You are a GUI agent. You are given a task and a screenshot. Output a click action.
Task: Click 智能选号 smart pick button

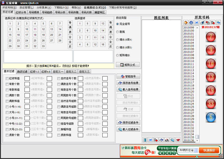click(128, 76)
